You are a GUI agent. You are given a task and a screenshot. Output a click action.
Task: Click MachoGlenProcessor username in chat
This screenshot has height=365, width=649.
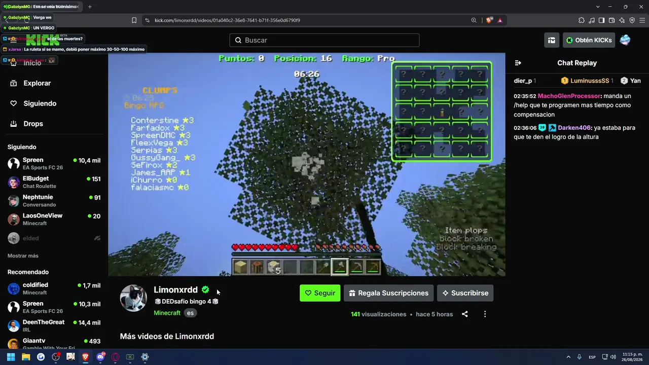point(569,96)
